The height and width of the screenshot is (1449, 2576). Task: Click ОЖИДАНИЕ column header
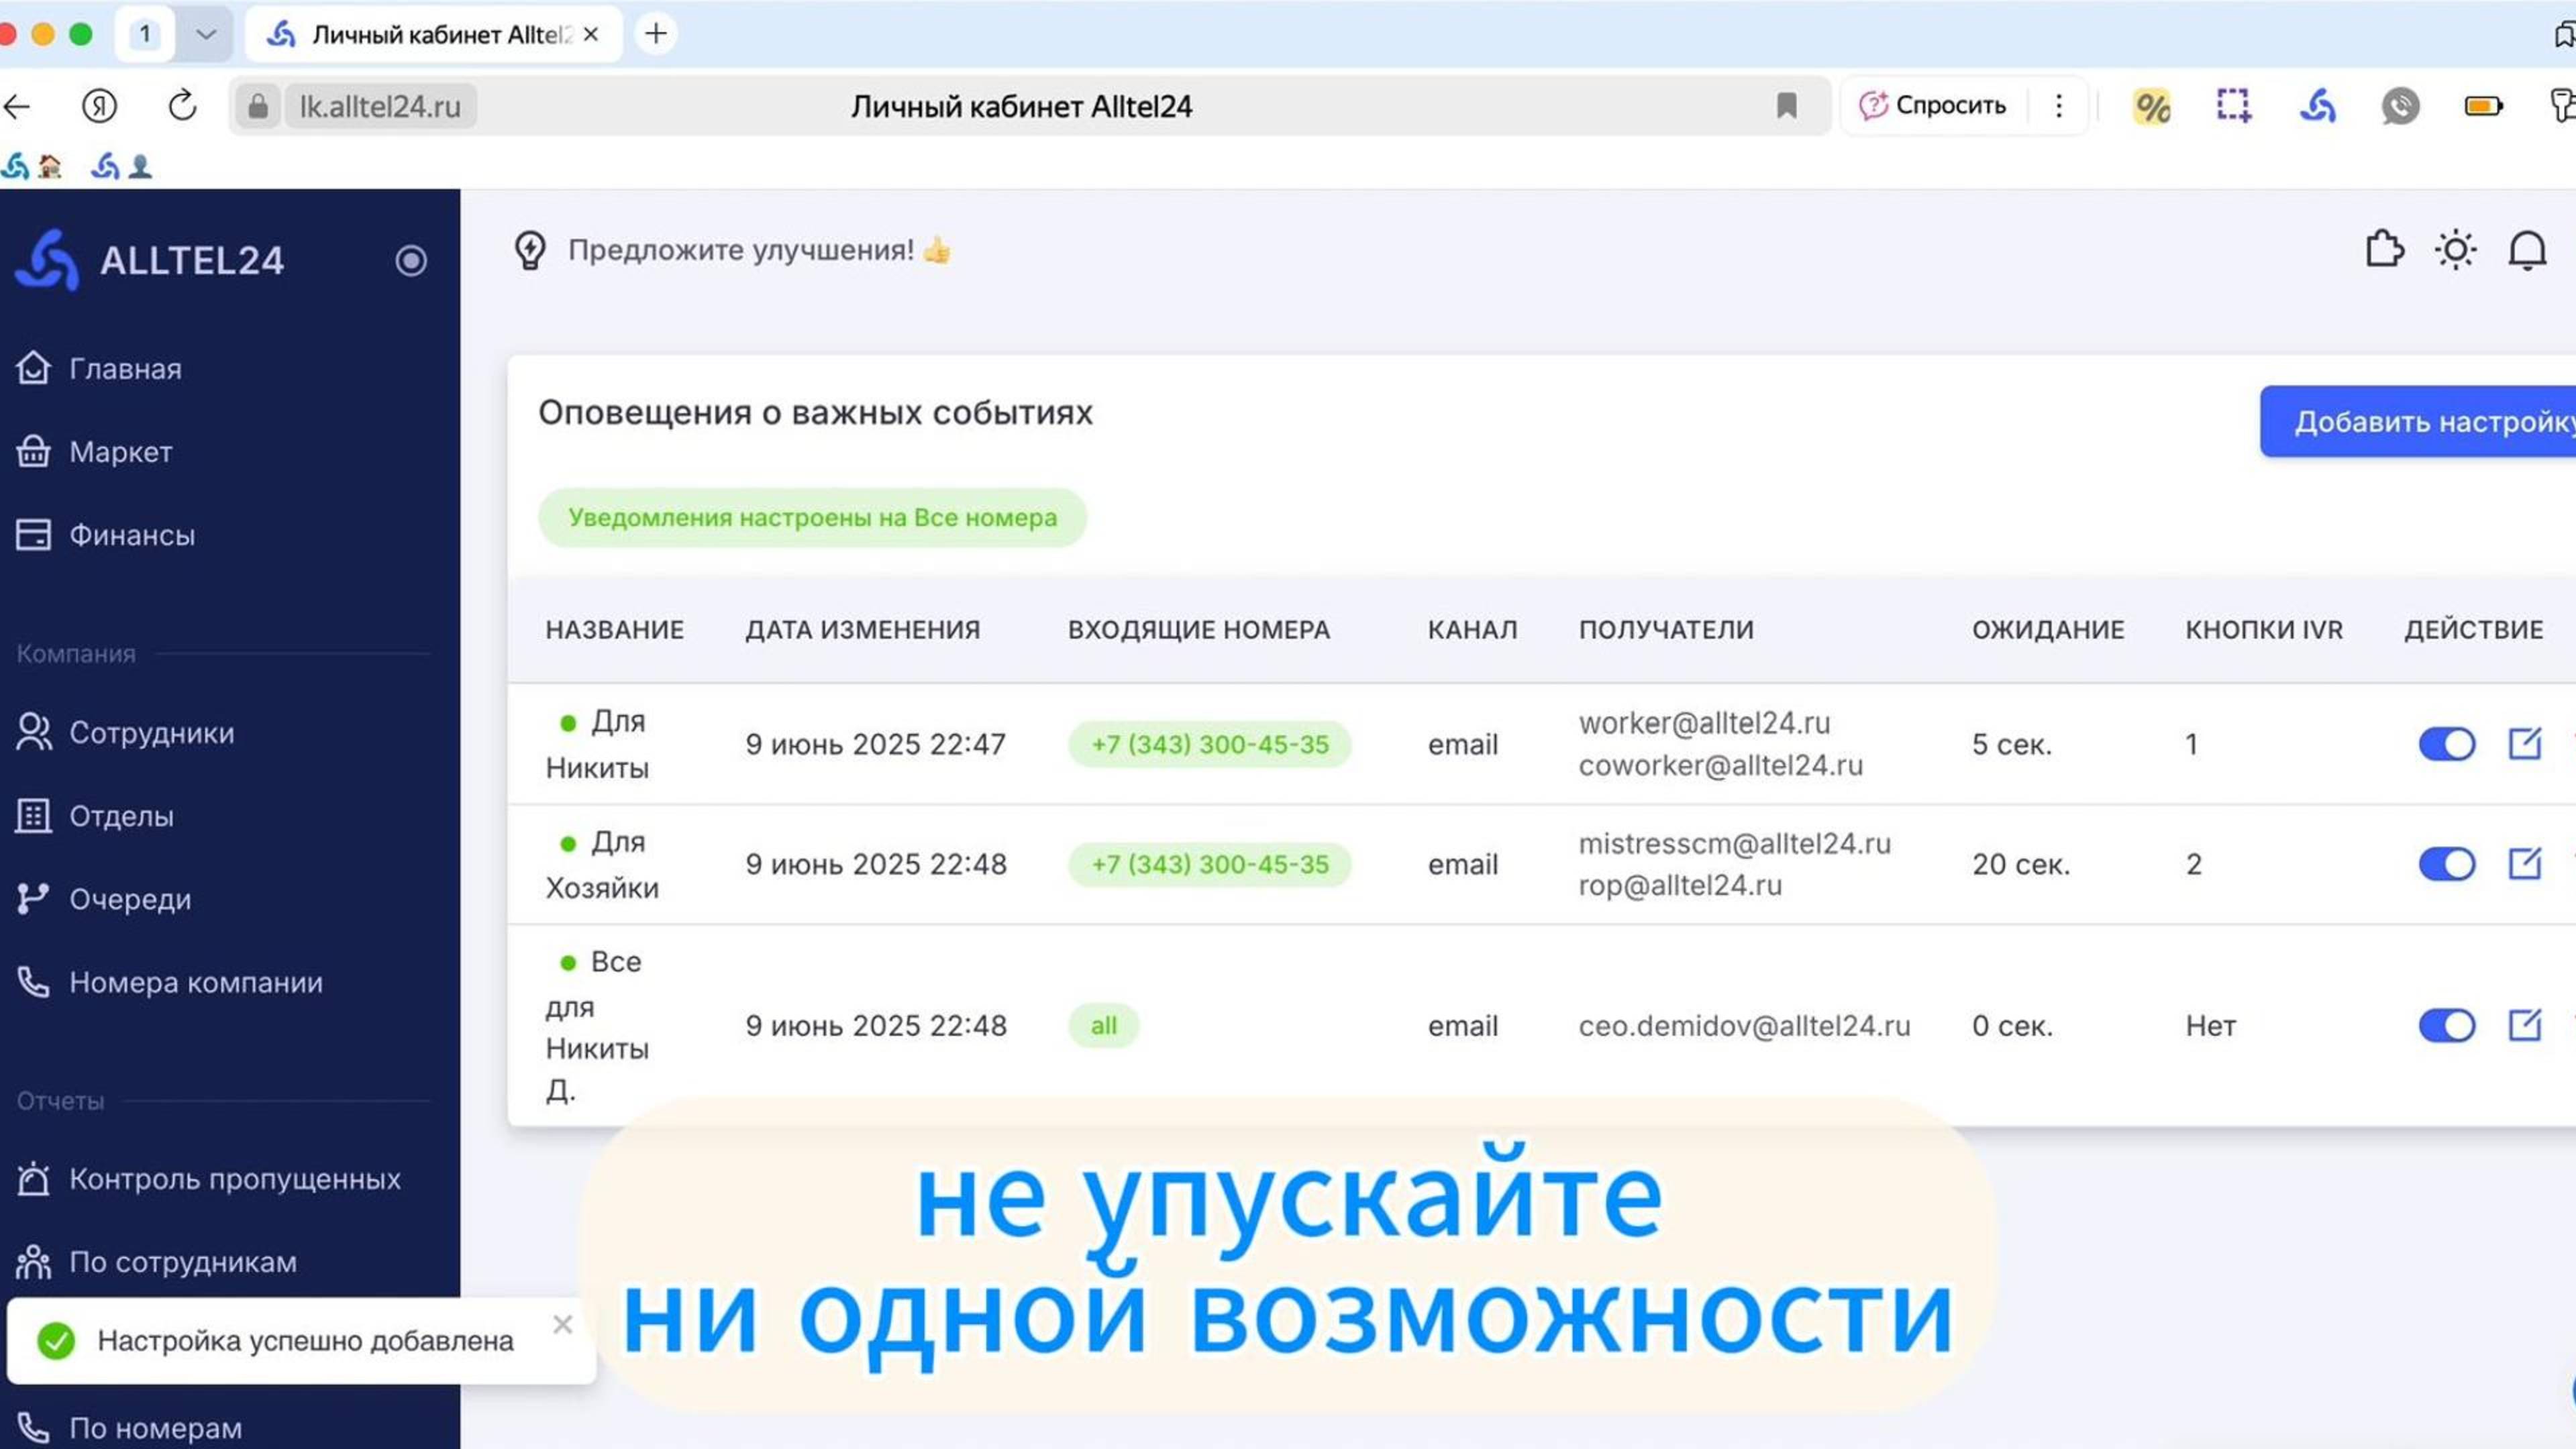[x=2048, y=630]
